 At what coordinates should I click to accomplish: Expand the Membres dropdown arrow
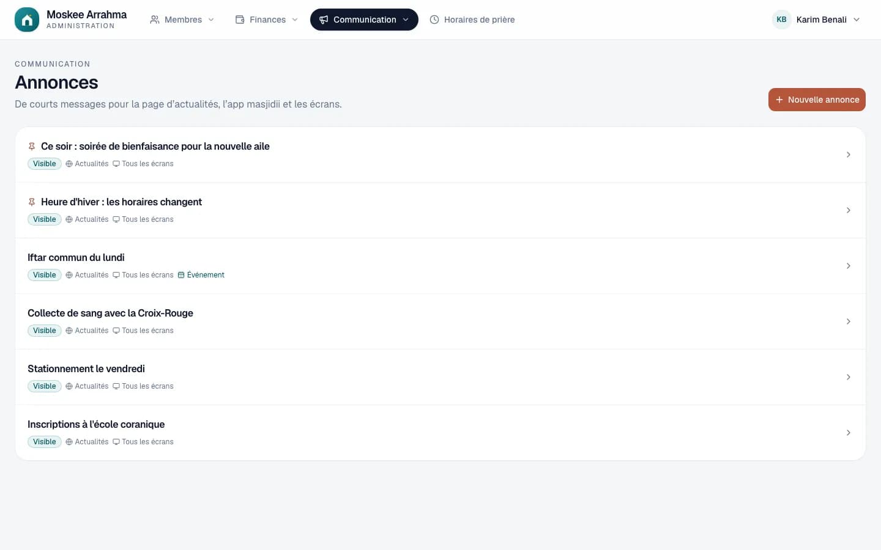(211, 20)
